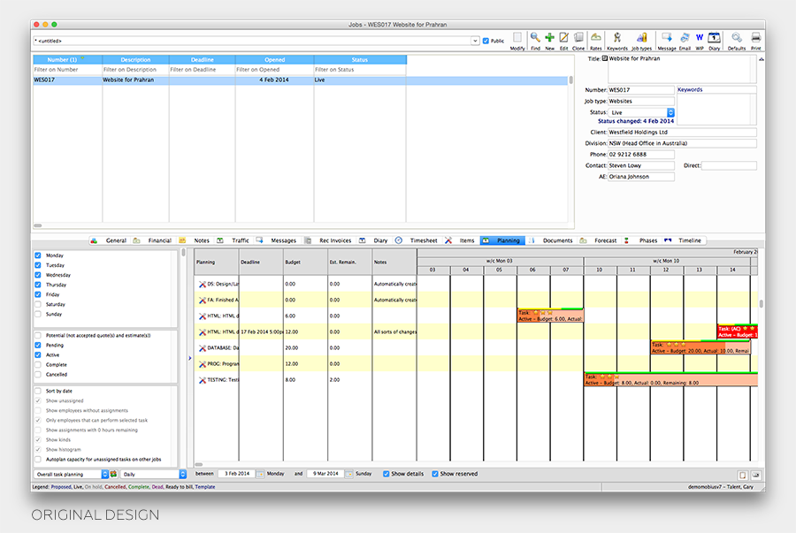Toggle the Pending status checkbox
The image size is (796, 533).
click(37, 346)
